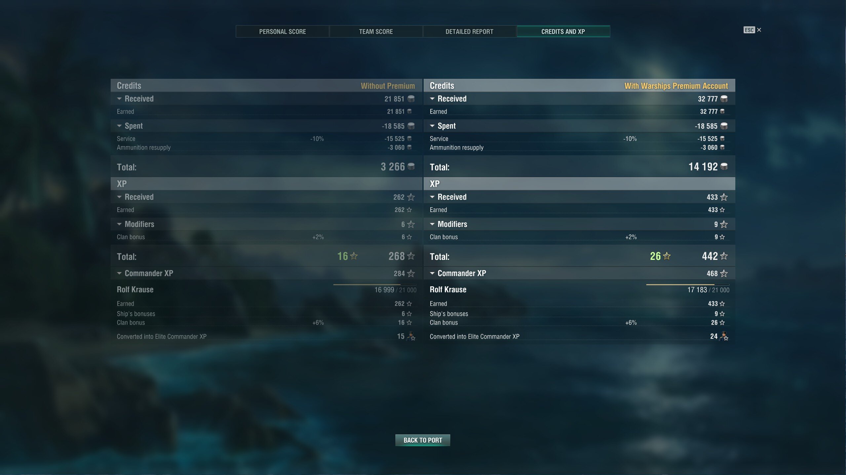The width and height of the screenshot is (846, 475).
Task: Click the star icon next to the 442 XP total
Action: coord(724,256)
